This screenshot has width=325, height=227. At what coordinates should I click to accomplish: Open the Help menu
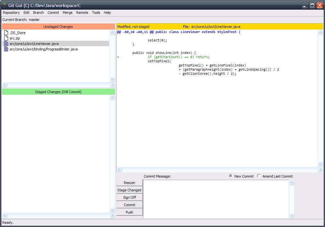pyautogui.click(x=107, y=13)
